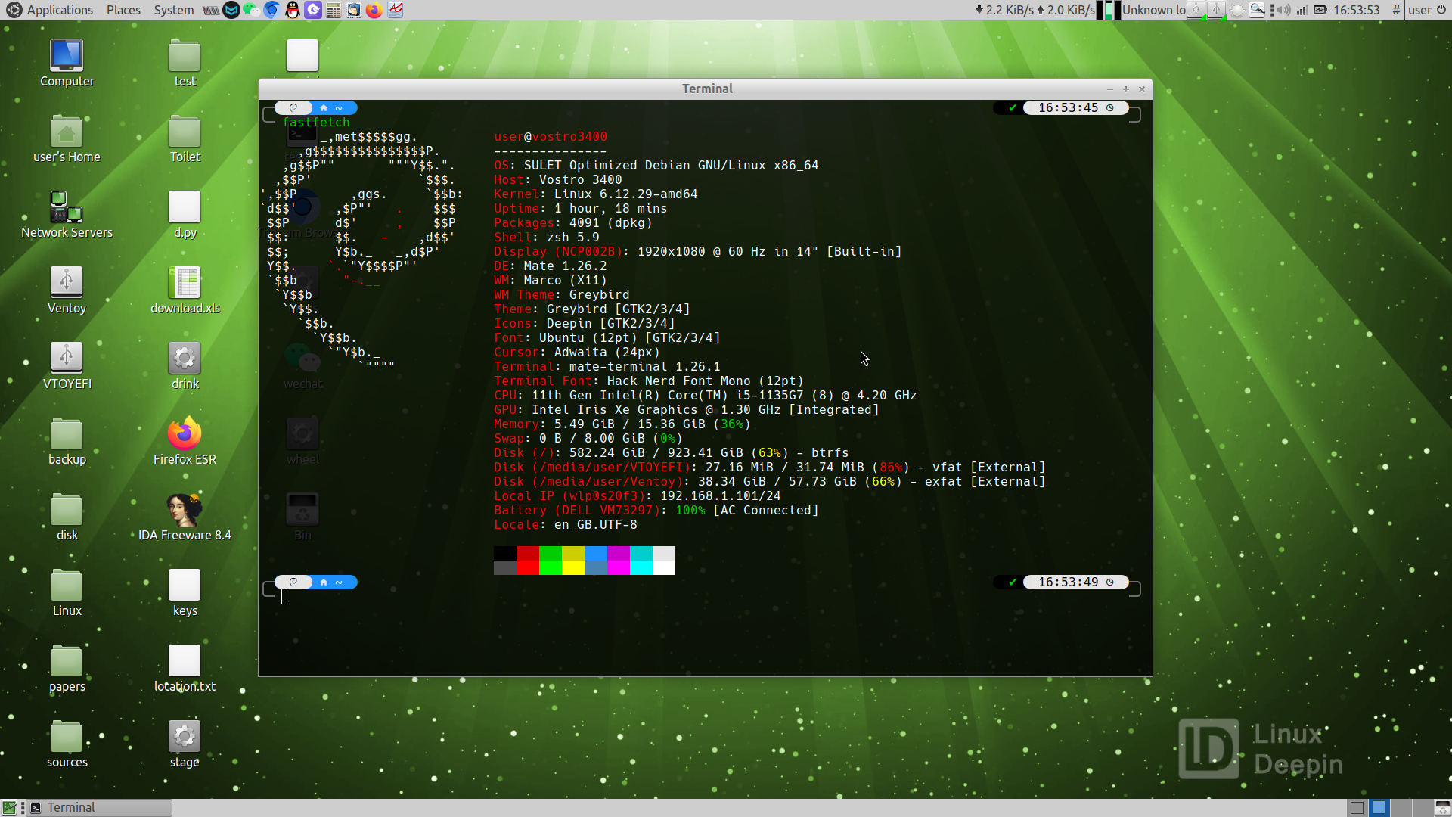Select the Network Servers desktop icon
The image size is (1452, 817).
(x=67, y=215)
